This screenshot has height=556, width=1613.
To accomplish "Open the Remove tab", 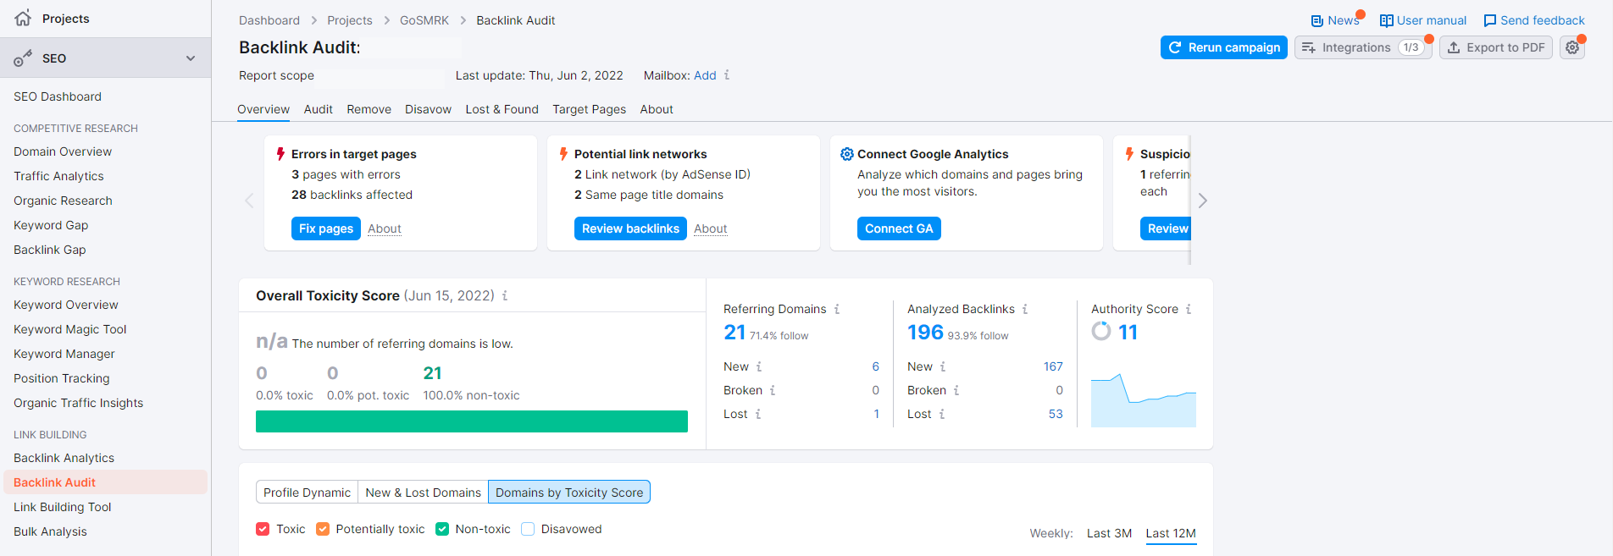I will pyautogui.click(x=369, y=109).
